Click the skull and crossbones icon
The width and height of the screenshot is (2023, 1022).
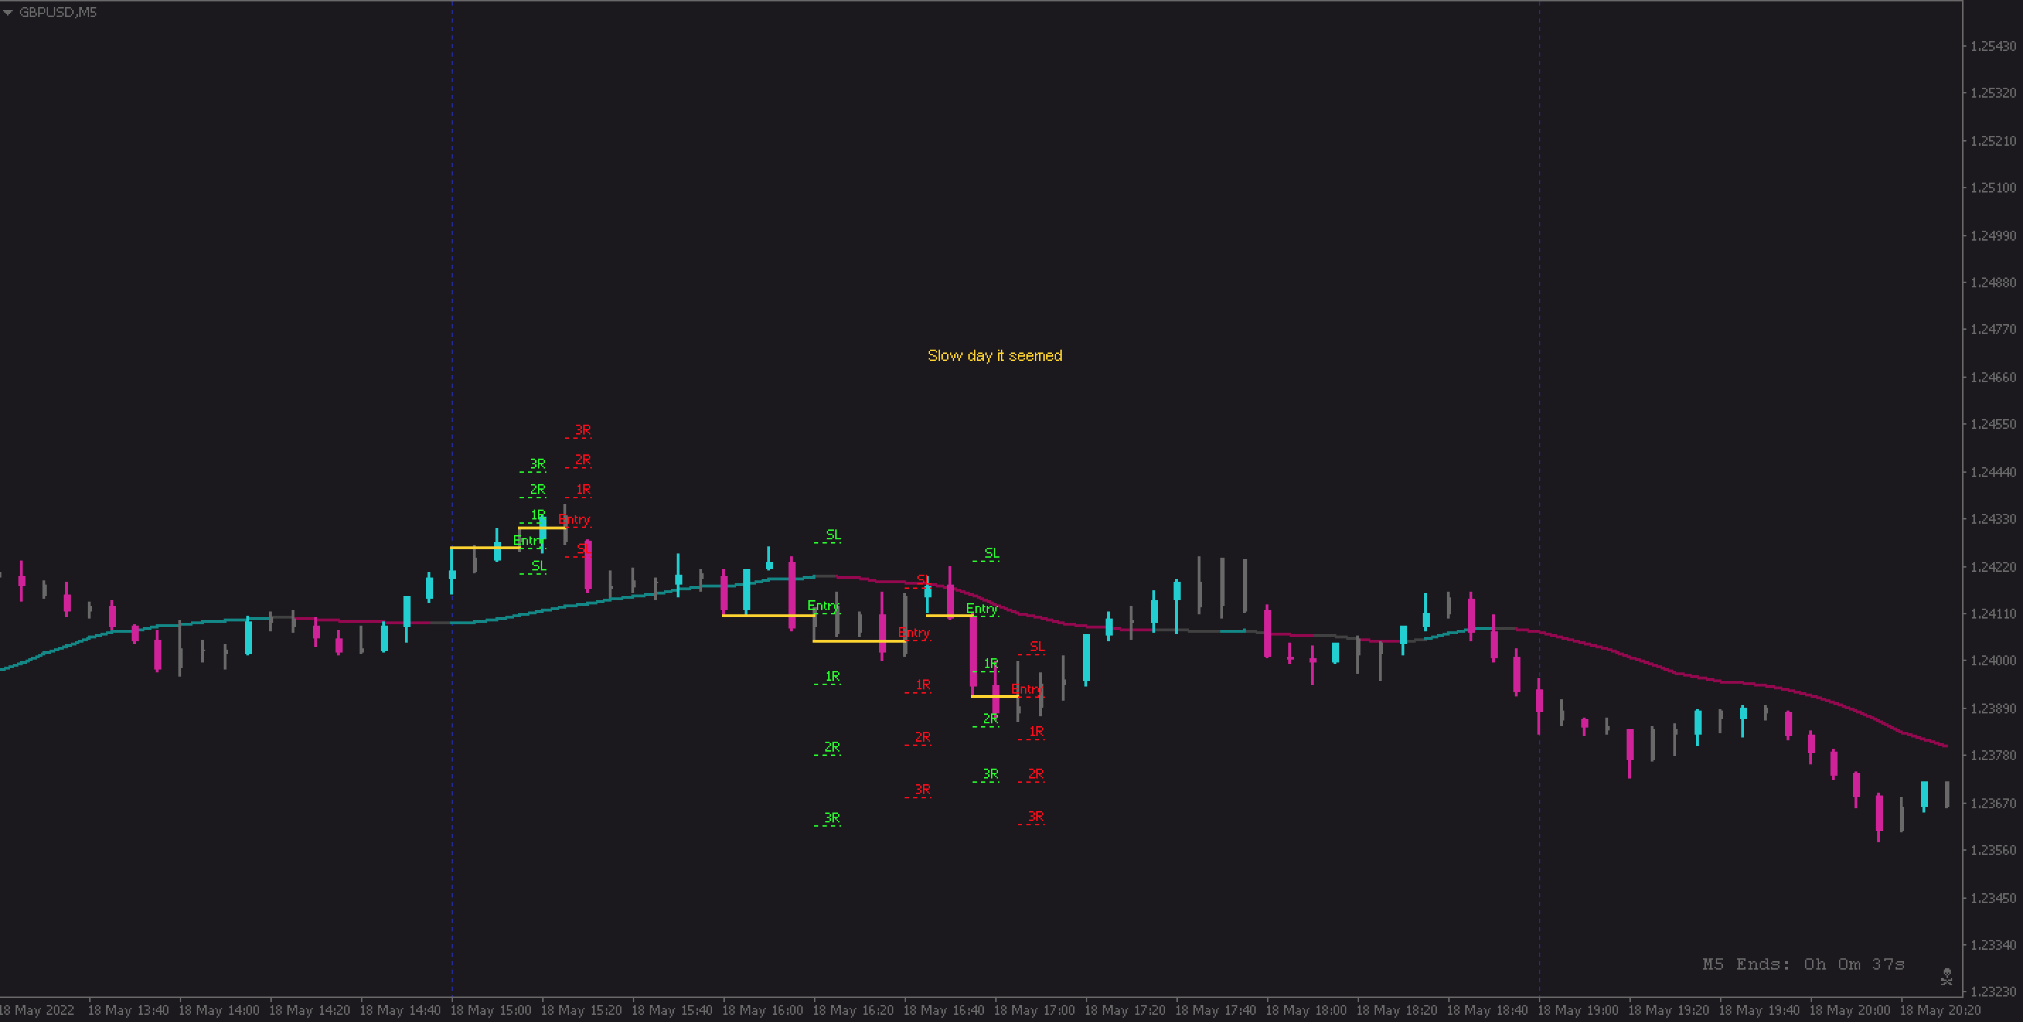tap(1946, 977)
